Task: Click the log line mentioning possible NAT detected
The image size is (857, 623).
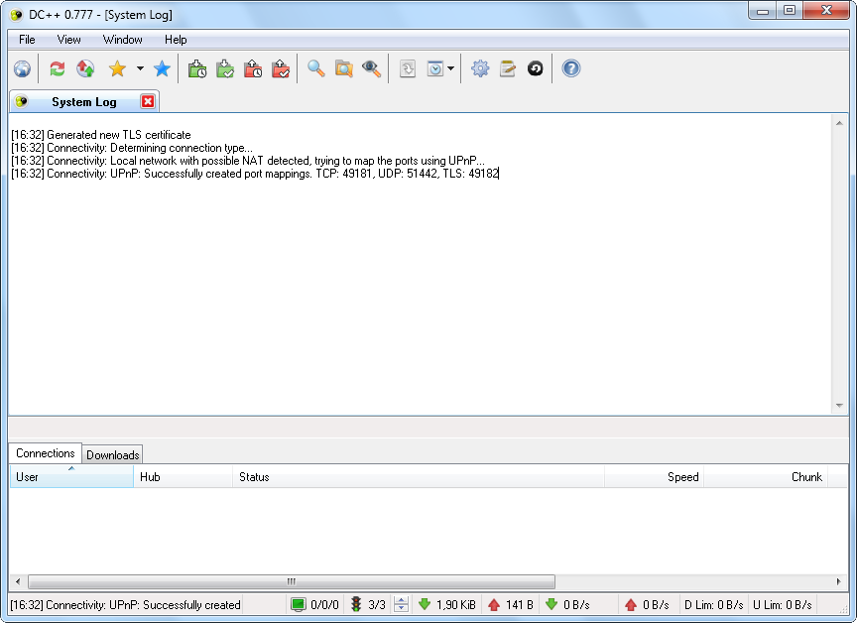Action: pyautogui.click(x=248, y=161)
